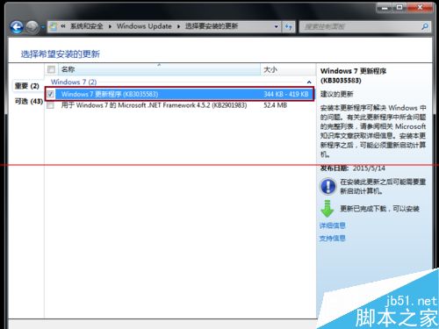Switch to the 重要 (2) updates tab
Screen dimensions: 439x329
coord(27,86)
